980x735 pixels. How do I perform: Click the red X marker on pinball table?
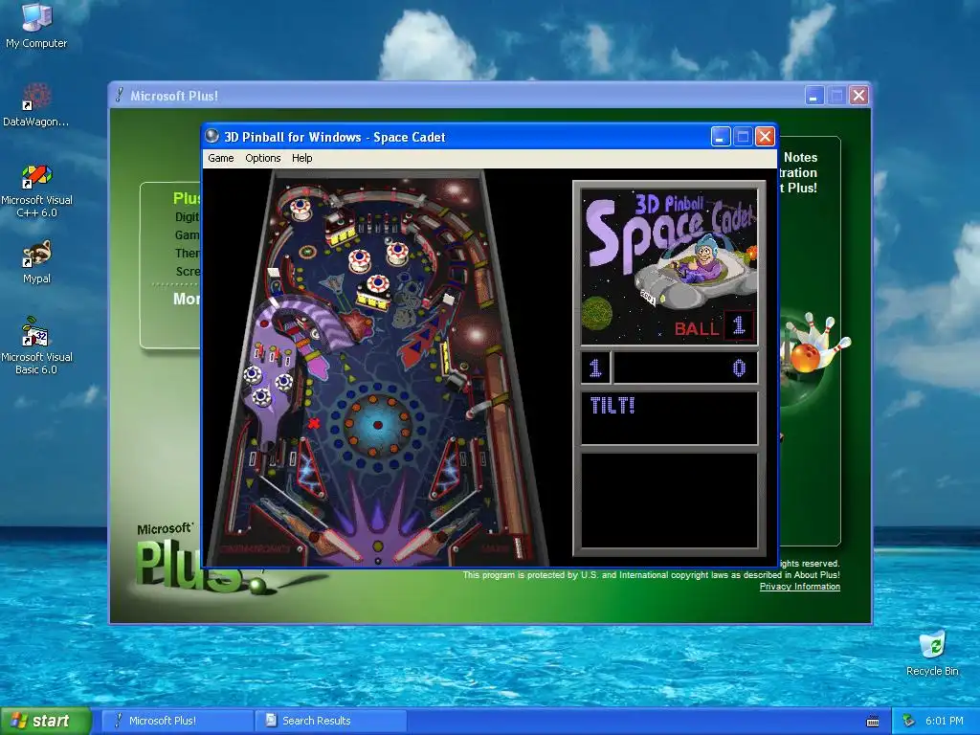pyautogui.click(x=314, y=423)
